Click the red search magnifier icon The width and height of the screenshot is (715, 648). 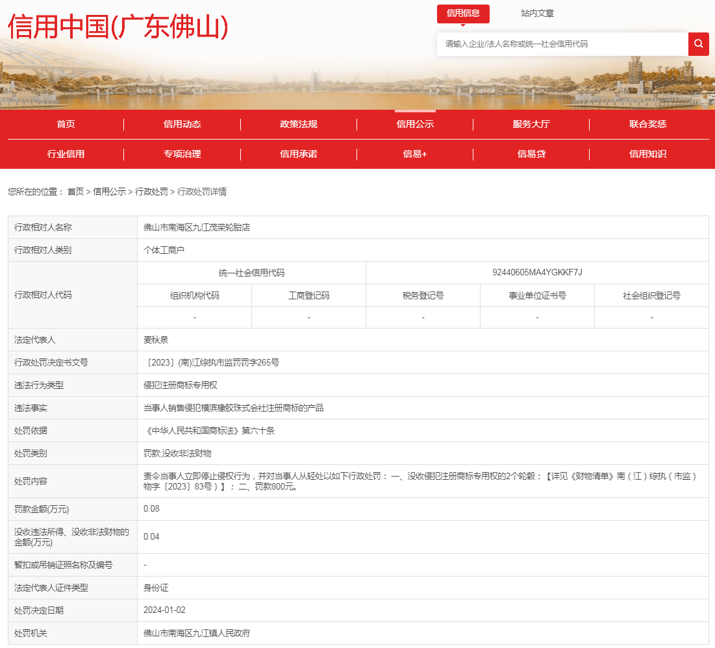coord(698,44)
